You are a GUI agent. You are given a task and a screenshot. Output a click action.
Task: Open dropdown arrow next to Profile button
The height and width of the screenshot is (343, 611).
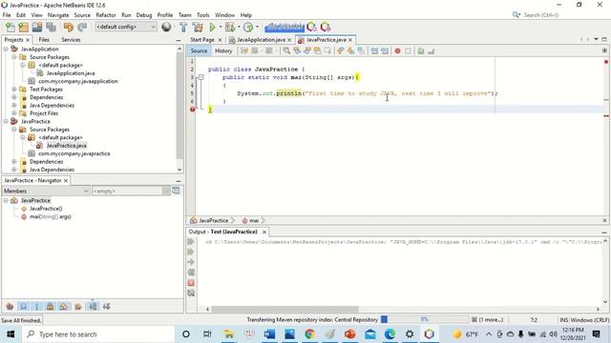coord(257,27)
